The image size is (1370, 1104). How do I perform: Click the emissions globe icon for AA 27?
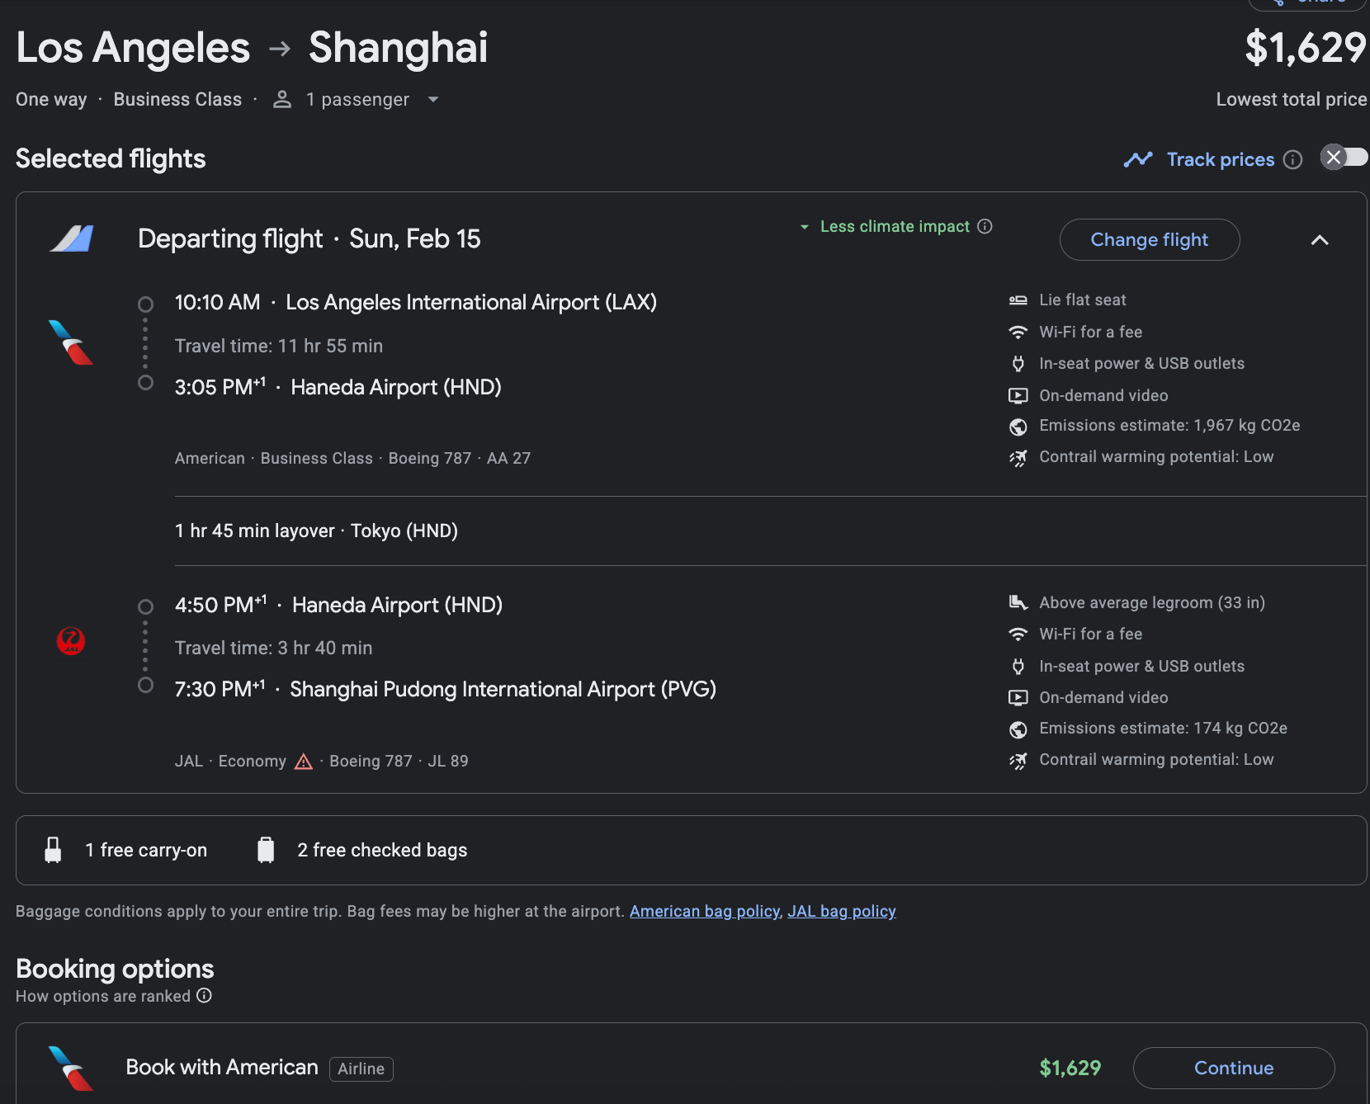(x=1018, y=427)
